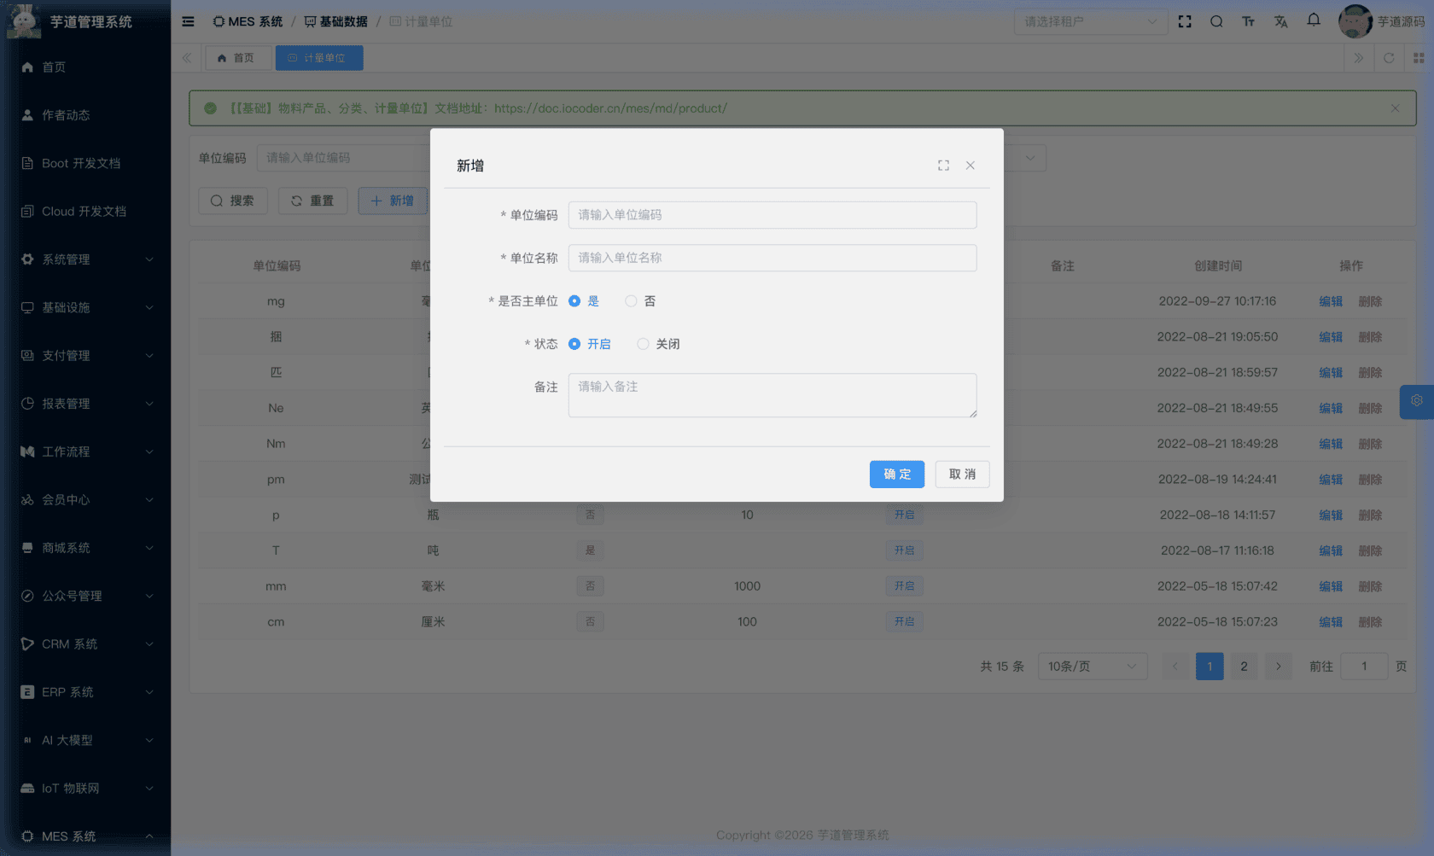The width and height of the screenshot is (1434, 856).
Task: Focus the 单位编码 input in dialog
Action: [772, 215]
